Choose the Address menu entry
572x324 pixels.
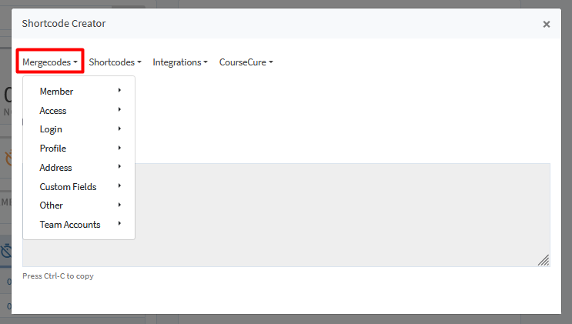coord(79,168)
